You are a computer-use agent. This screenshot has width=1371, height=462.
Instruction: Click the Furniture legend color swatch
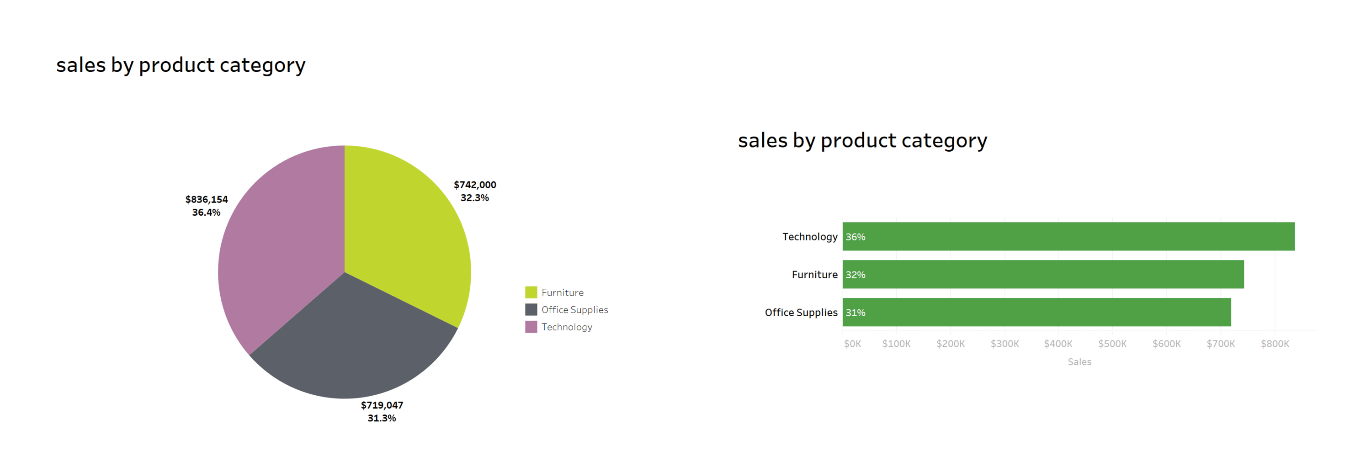tap(531, 292)
